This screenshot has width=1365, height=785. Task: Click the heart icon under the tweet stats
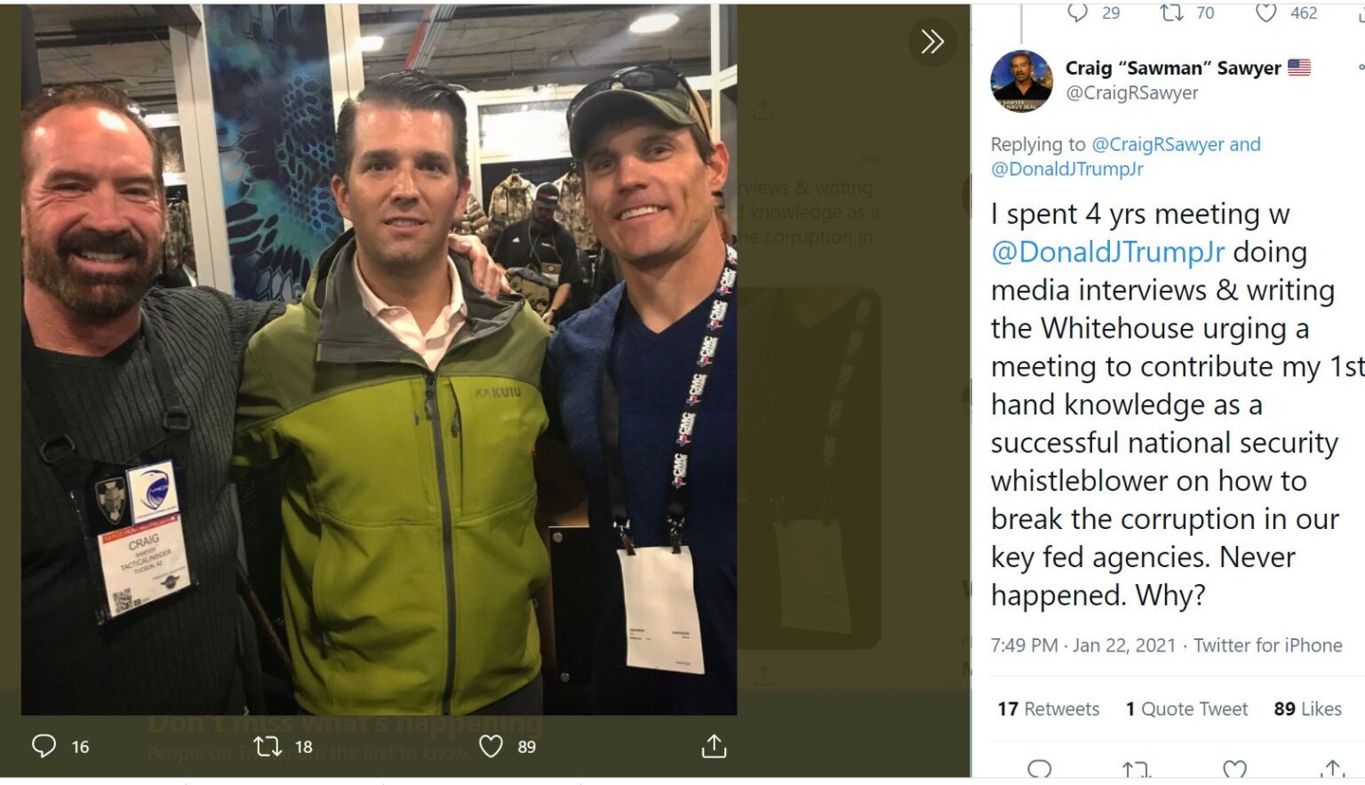click(x=1234, y=770)
